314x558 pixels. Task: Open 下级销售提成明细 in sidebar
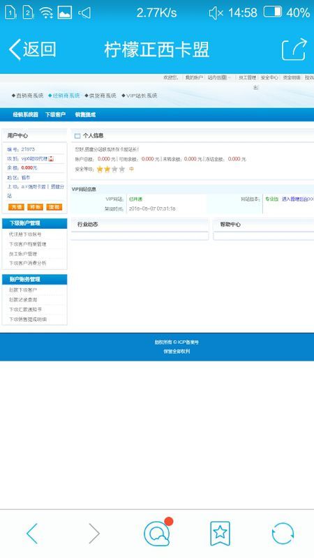(27, 319)
